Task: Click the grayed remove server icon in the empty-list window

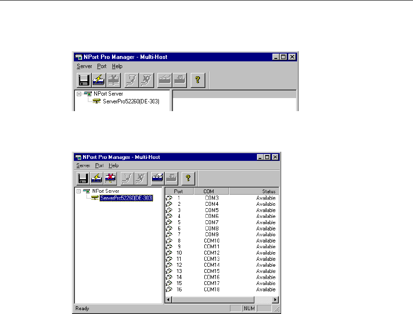Action: [114, 80]
